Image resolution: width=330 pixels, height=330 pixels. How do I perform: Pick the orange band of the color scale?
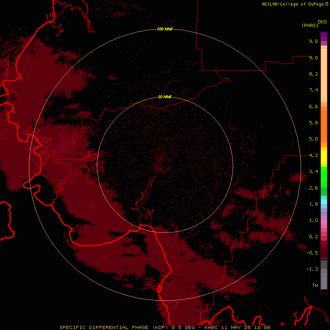[324, 127]
